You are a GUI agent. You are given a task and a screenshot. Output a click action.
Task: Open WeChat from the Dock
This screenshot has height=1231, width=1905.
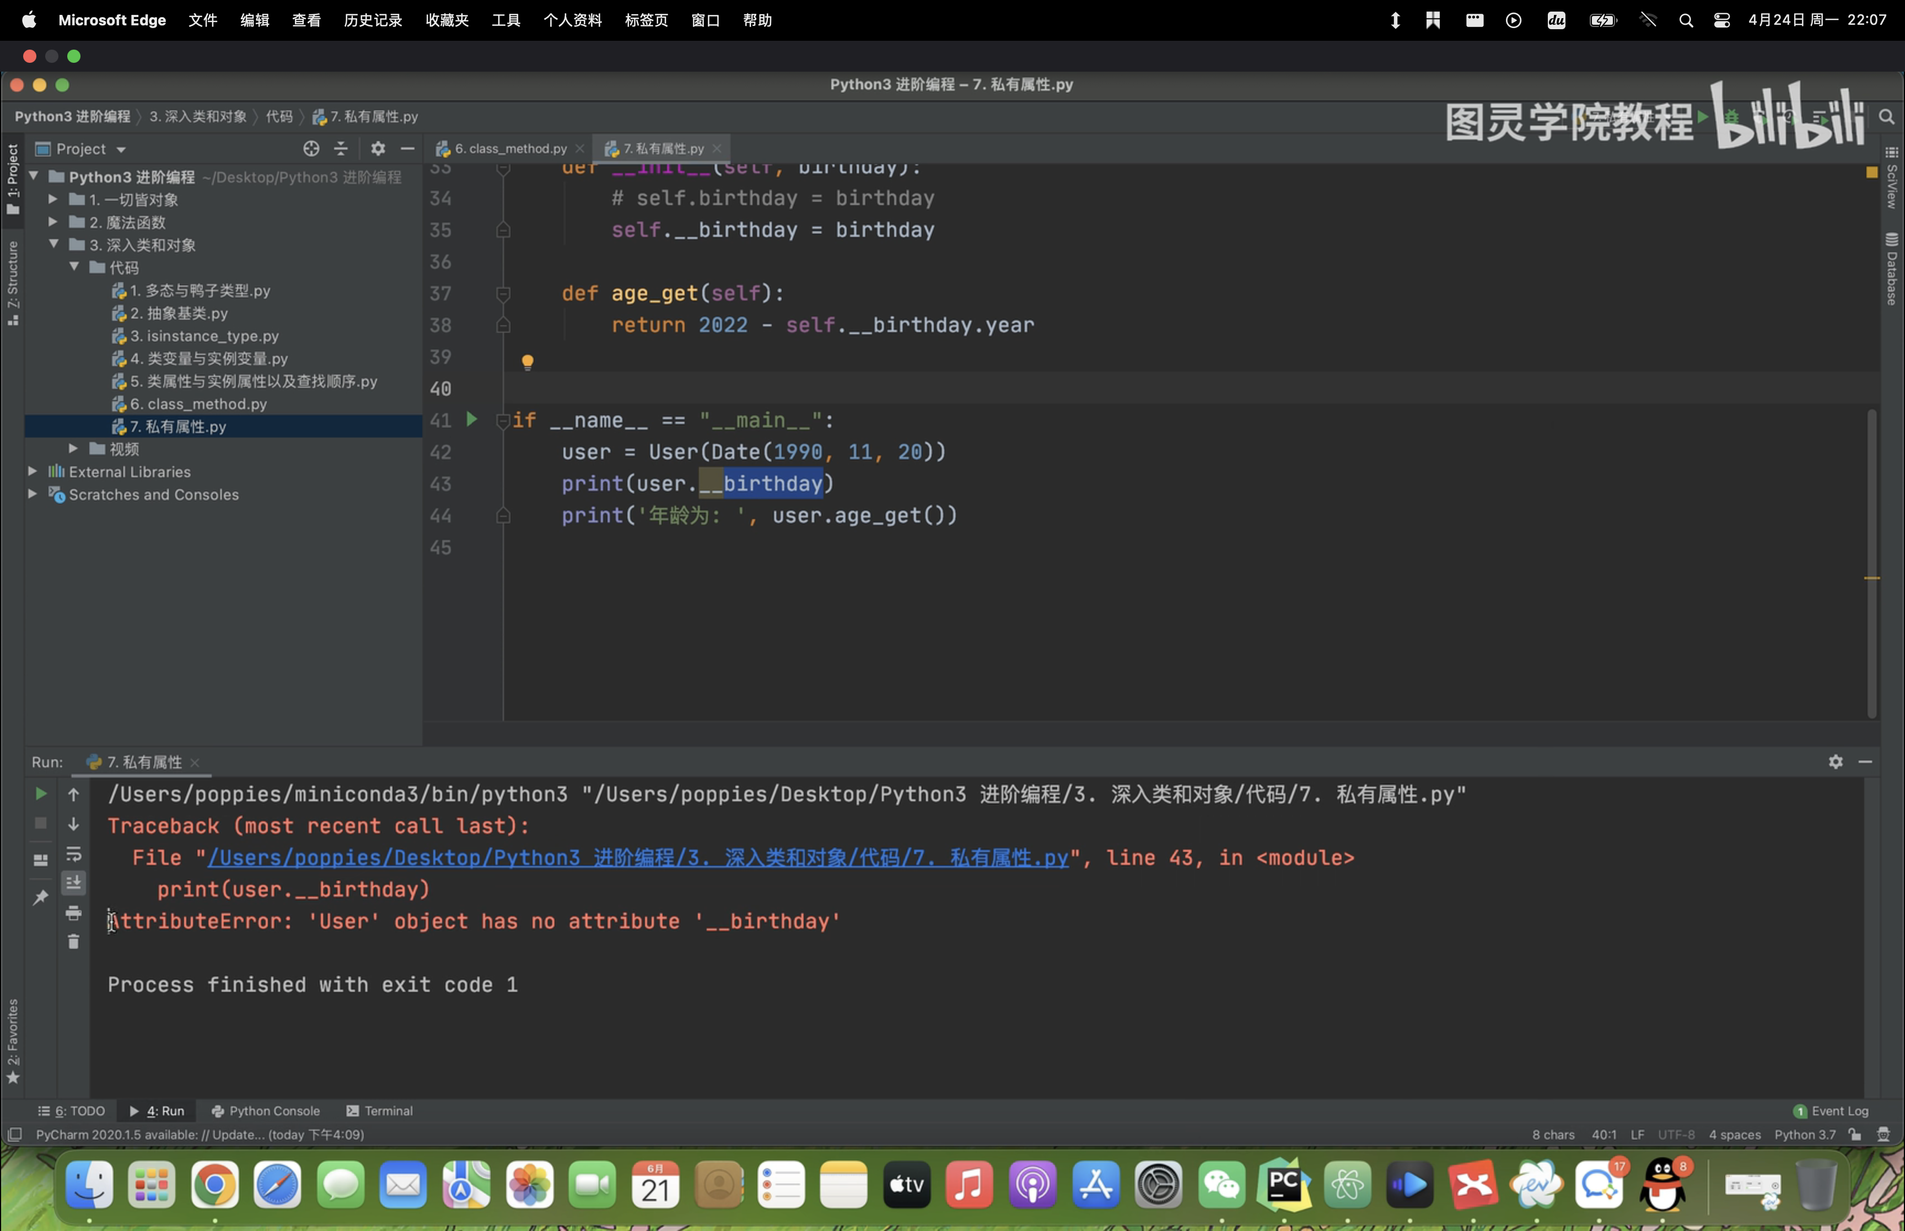(1221, 1185)
